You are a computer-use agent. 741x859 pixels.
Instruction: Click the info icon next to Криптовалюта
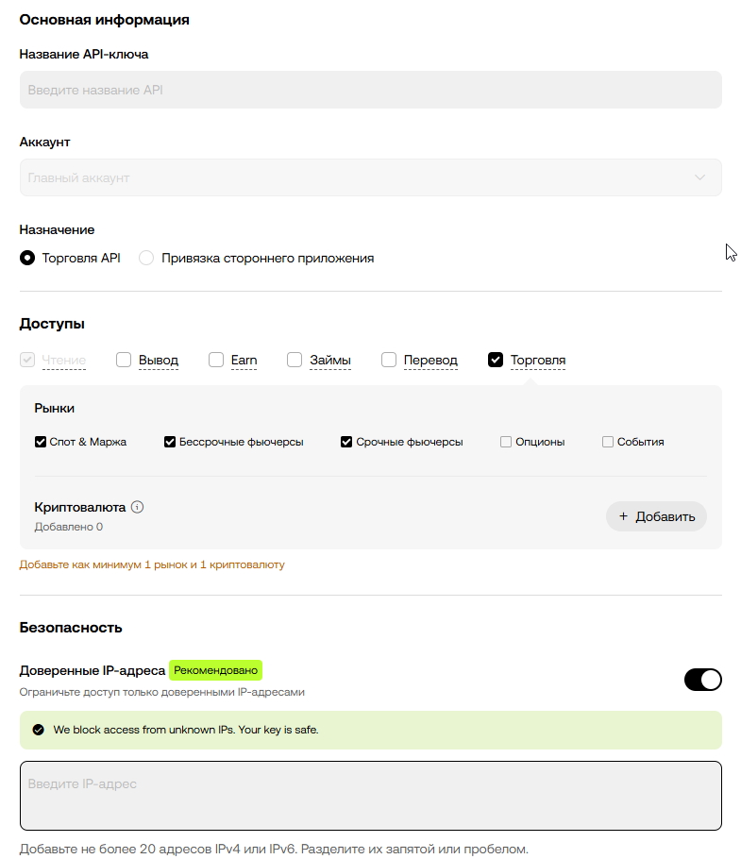[x=138, y=507]
